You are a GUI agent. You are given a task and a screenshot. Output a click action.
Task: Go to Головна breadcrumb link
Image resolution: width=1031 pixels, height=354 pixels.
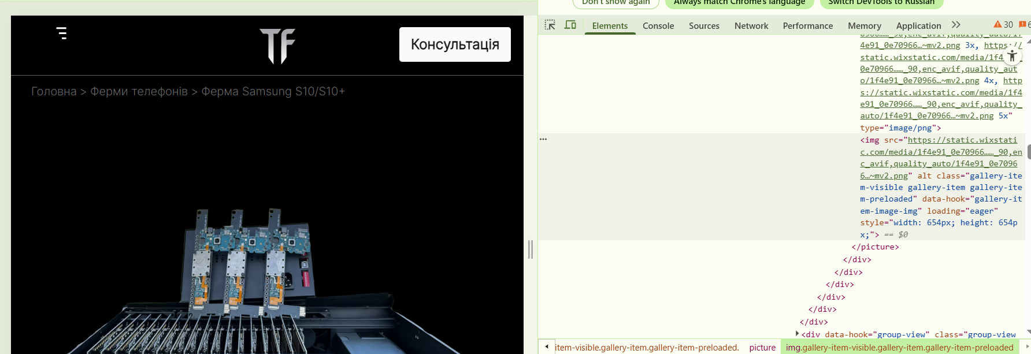point(54,91)
